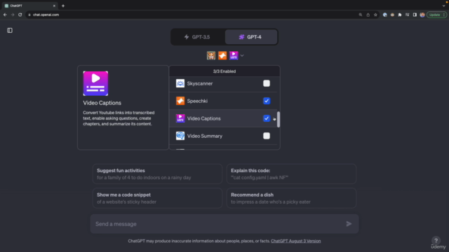Choose the 'Show me a code snippet' card
This screenshot has width=449, height=252.
(x=157, y=198)
